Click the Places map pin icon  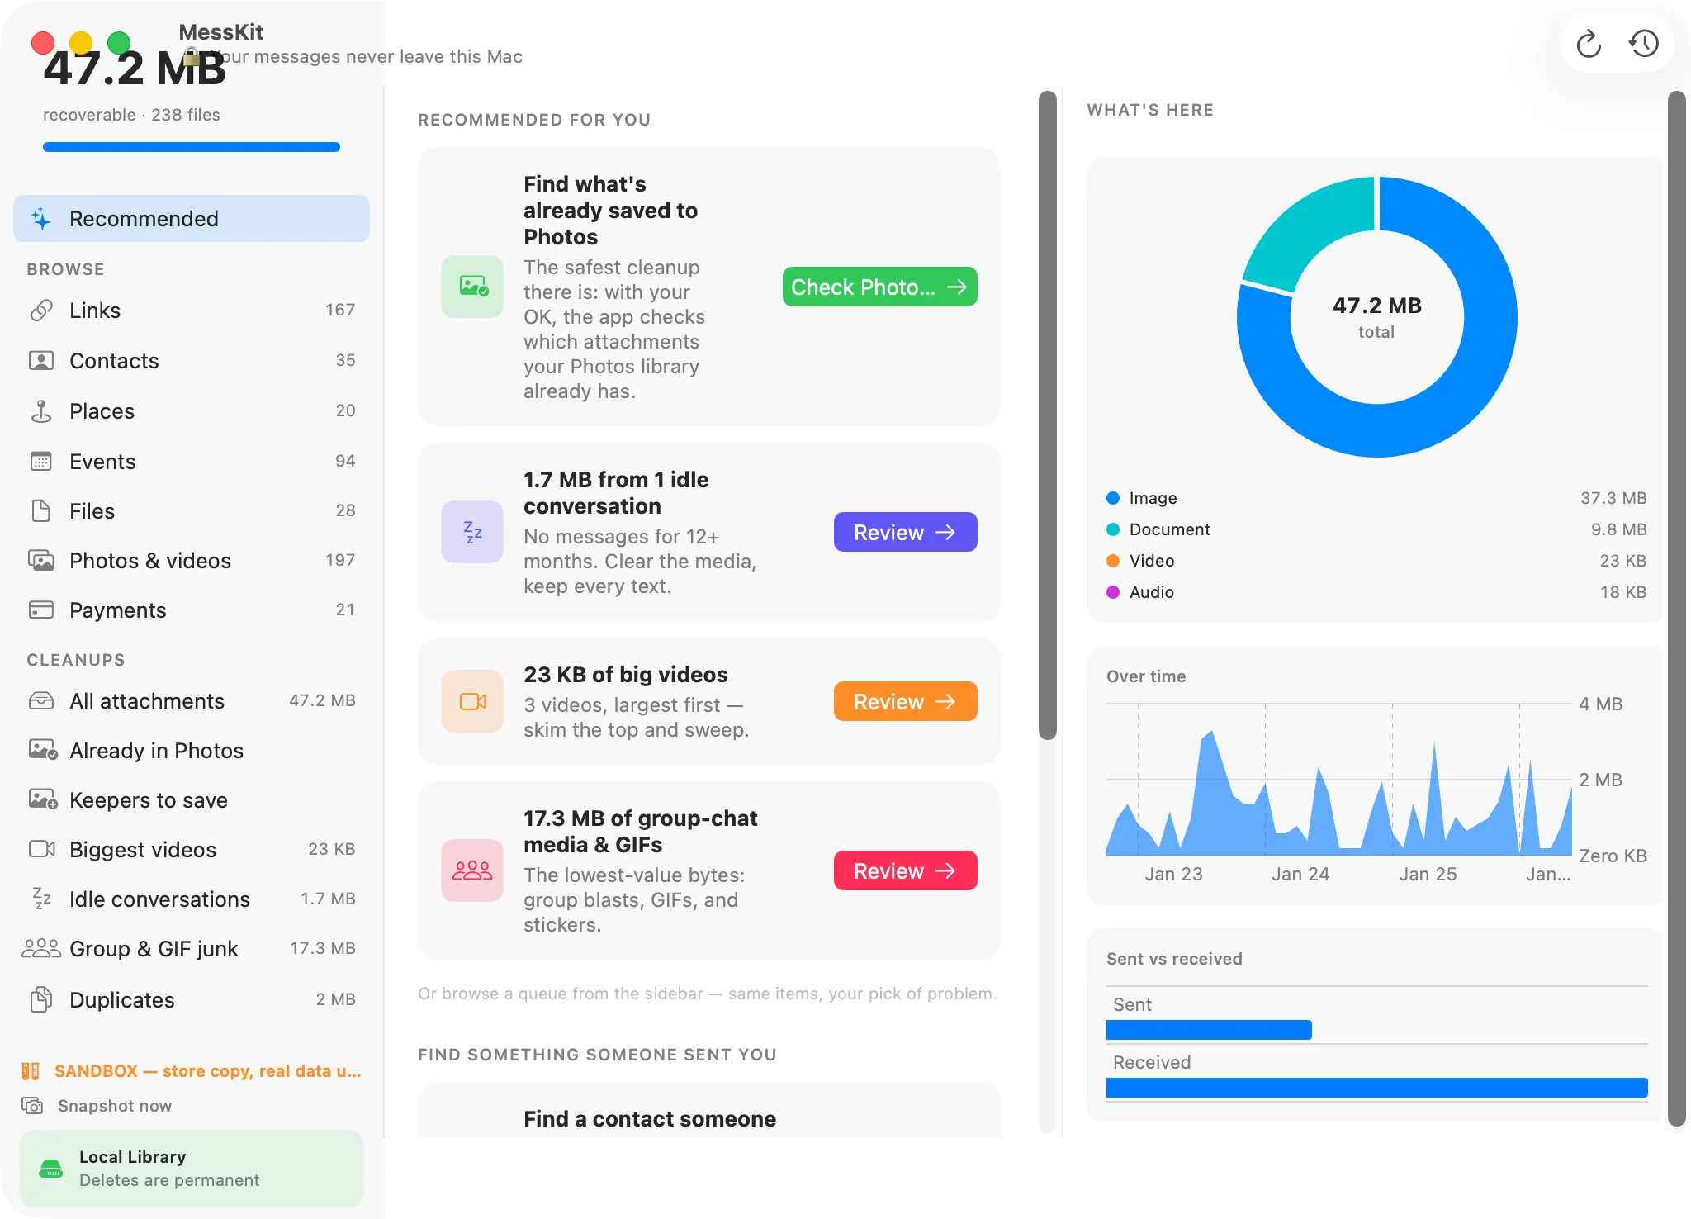[x=41, y=411]
